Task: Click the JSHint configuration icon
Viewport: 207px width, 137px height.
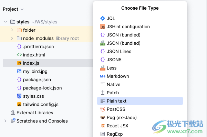Action: tap(103, 27)
